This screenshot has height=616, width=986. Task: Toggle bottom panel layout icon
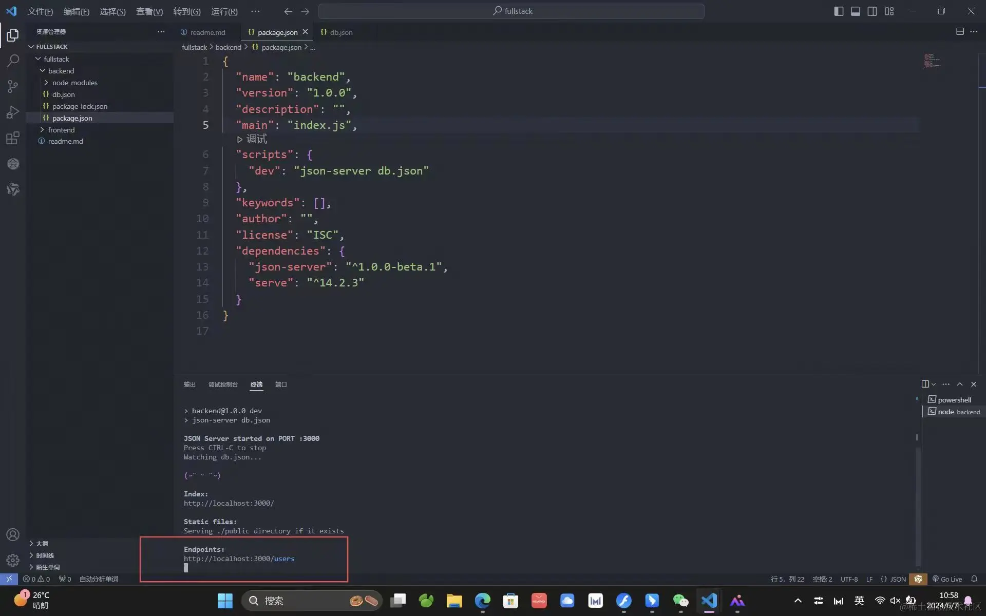(x=856, y=11)
